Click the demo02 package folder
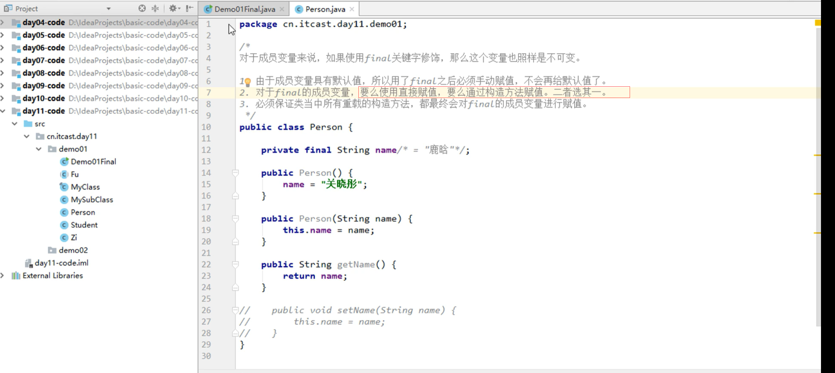 [73, 250]
